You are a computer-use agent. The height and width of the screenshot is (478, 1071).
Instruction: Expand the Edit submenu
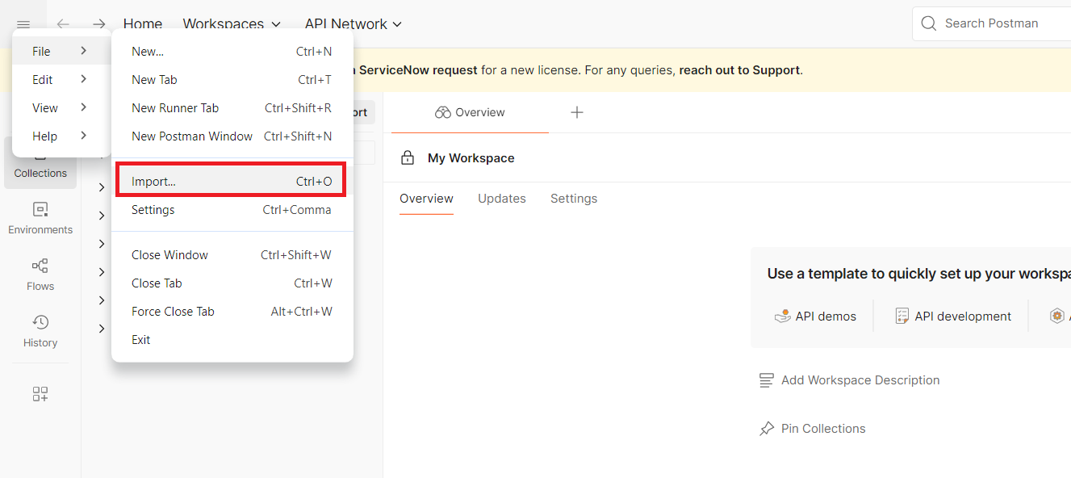click(x=61, y=79)
